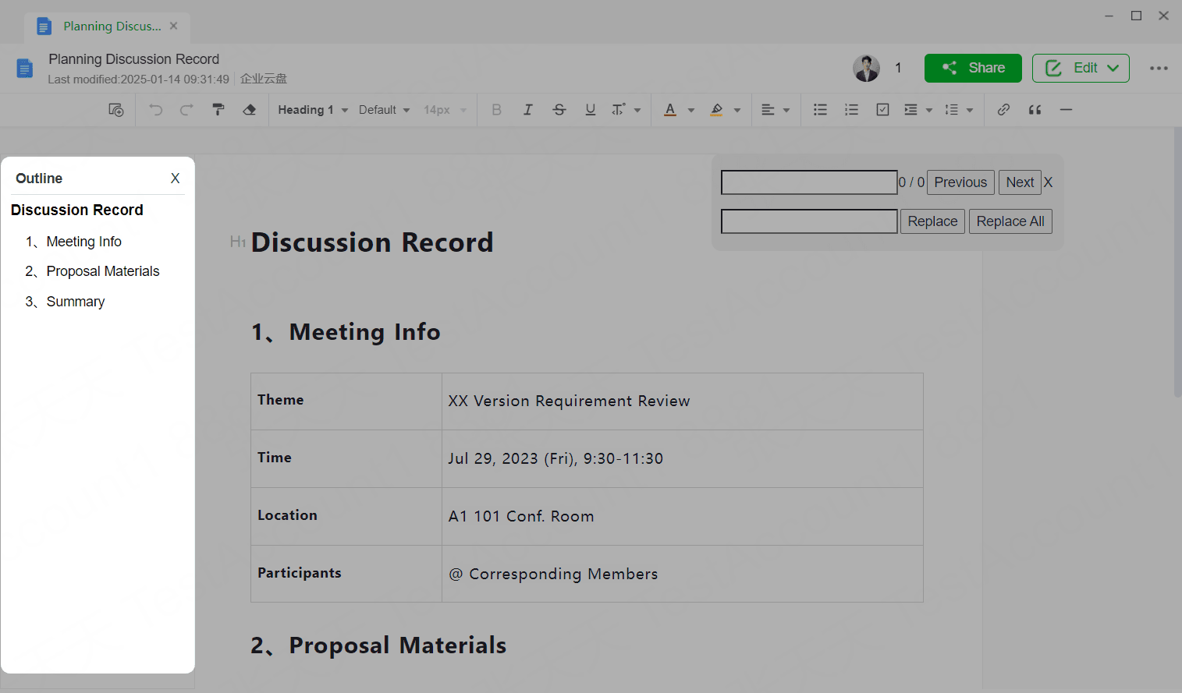Expand the Default font dropdown

384,110
